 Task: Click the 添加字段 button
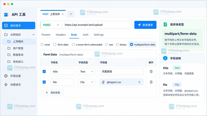click(53, 92)
